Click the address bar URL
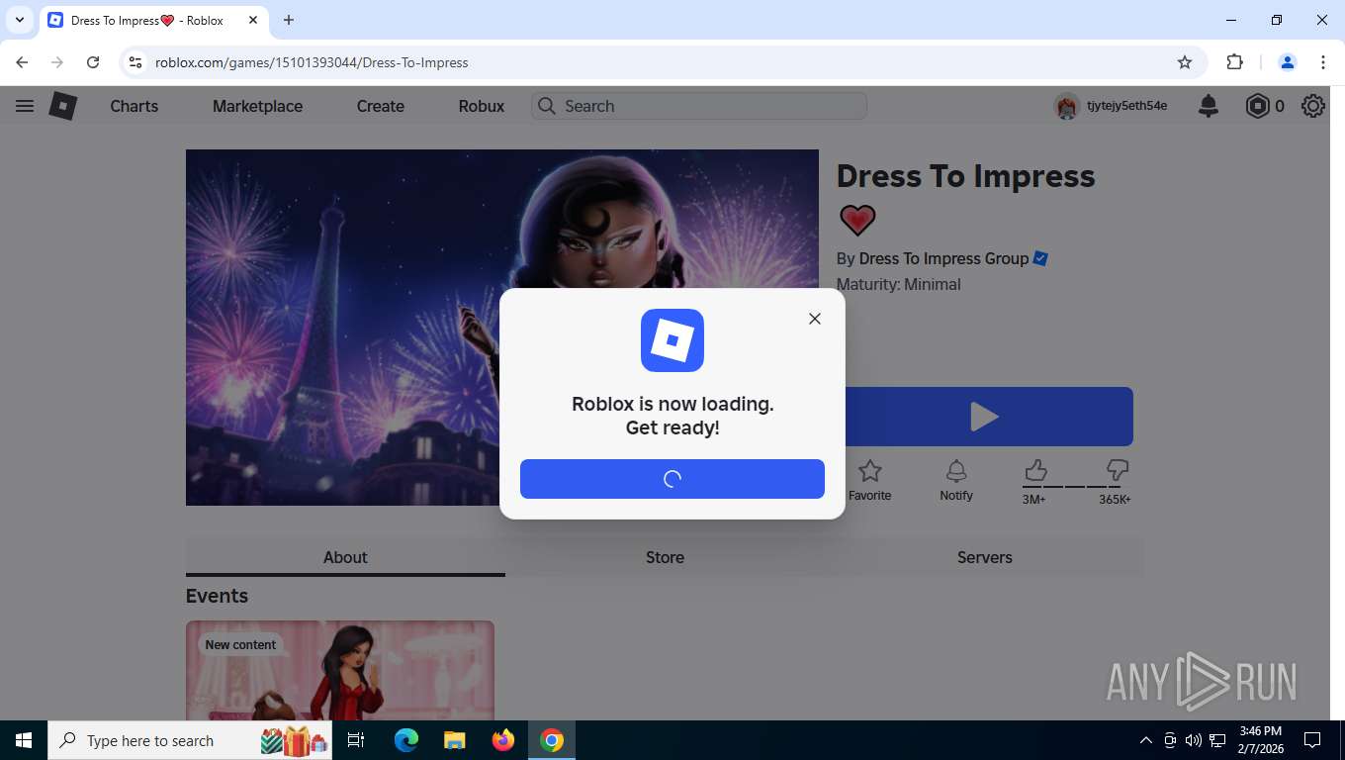The height and width of the screenshot is (760, 1345). pos(312,62)
